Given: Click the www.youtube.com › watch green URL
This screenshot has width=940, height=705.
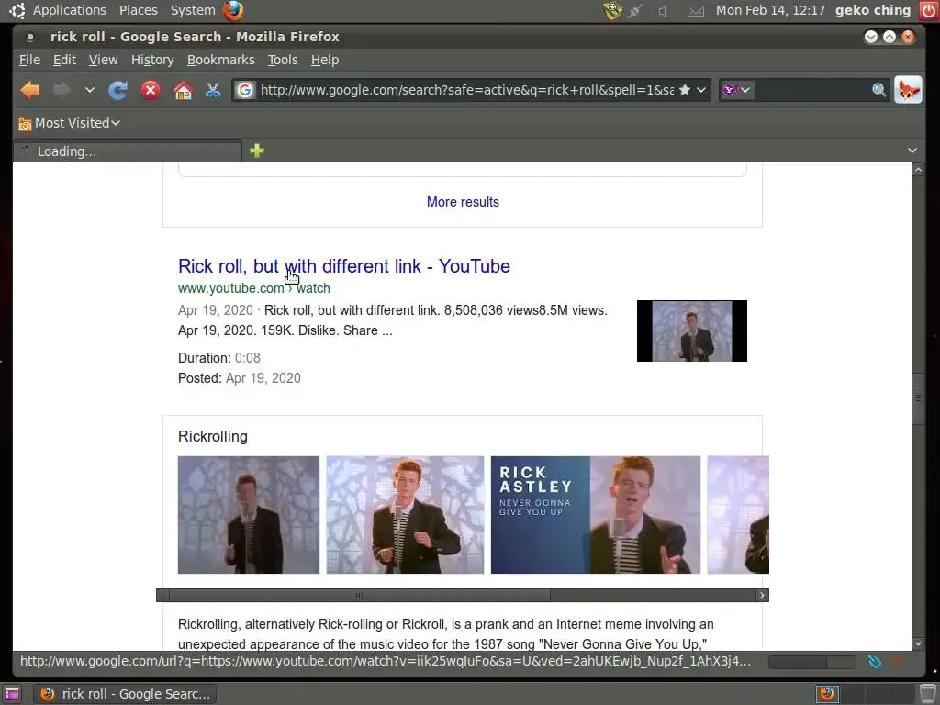Looking at the screenshot, I should click(x=254, y=288).
